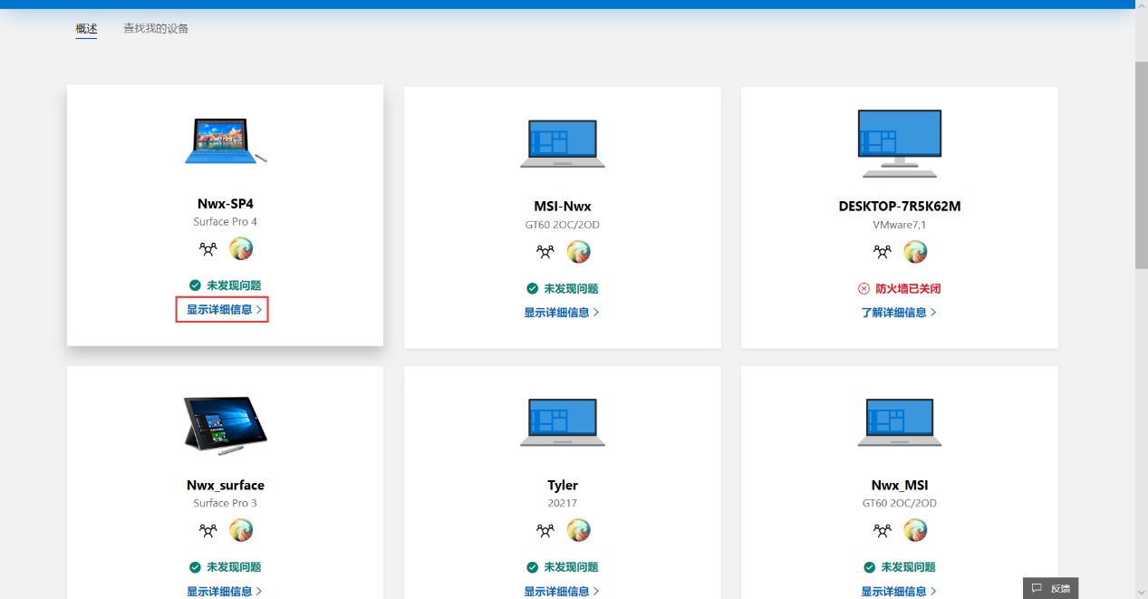Viewport: 1148px width, 599px height.
Task: Expand 显示详细信息 for Nwx_MSI
Action: pos(898,591)
